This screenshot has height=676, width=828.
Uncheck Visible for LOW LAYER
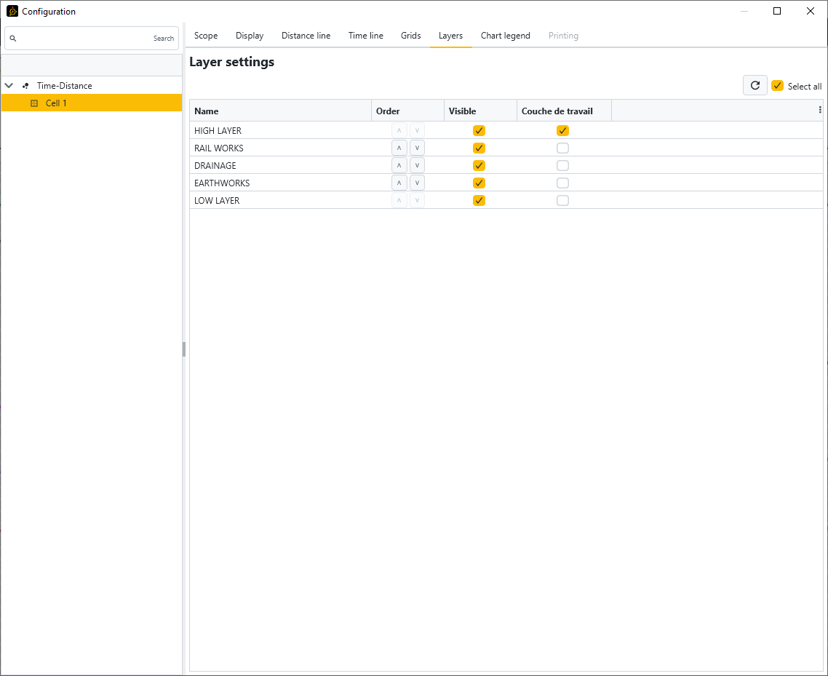click(479, 201)
